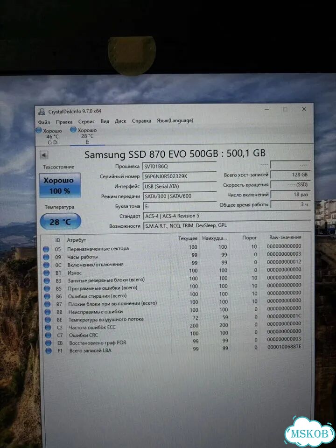Click status icon of row B5 Программные ошибки
The image size is (336, 448).
coord(47,288)
